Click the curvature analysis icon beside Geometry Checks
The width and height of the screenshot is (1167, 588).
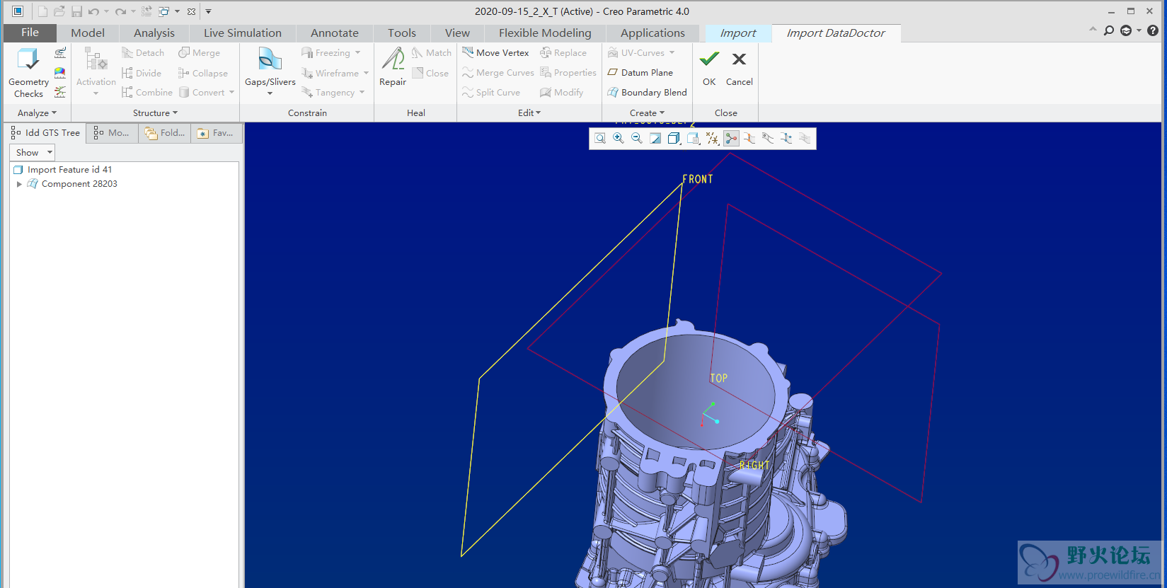[x=60, y=53]
